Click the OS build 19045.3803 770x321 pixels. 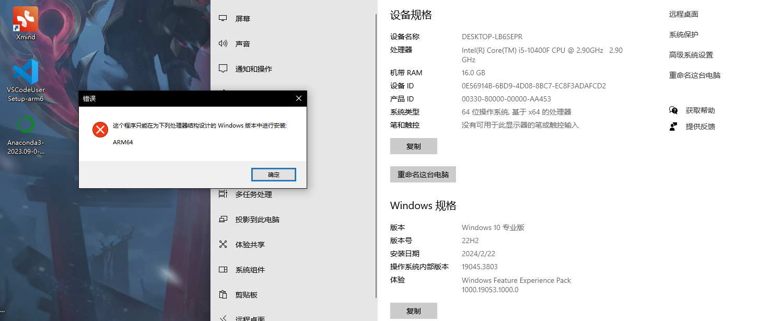(480, 267)
